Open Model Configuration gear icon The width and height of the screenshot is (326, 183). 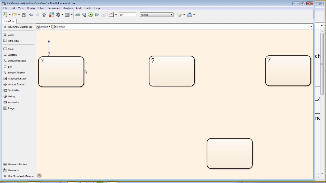(58, 15)
